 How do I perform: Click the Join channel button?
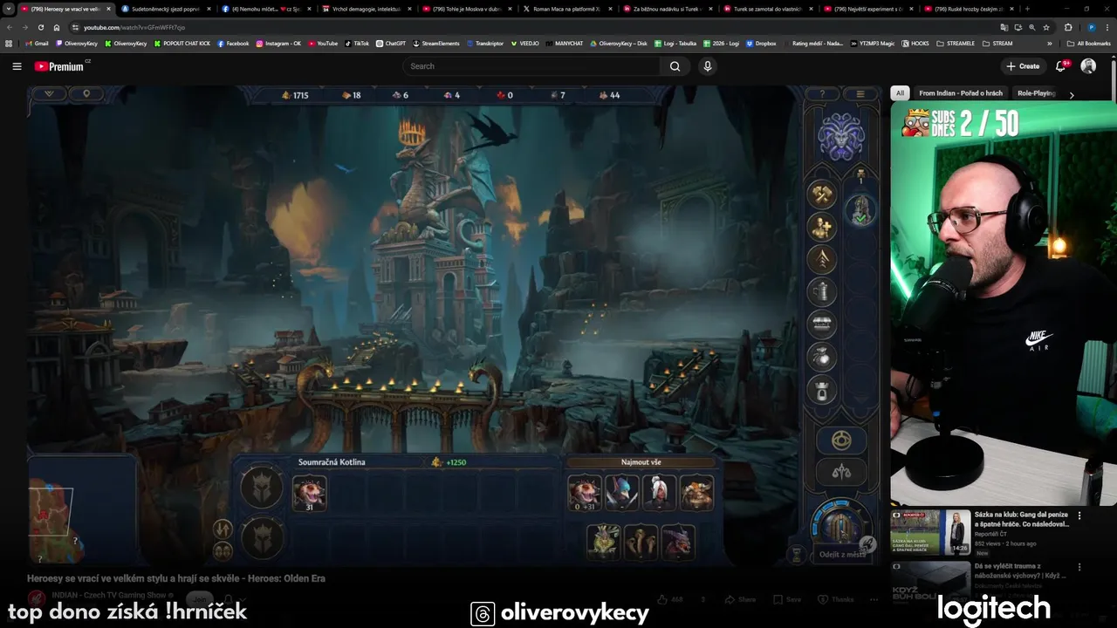(x=201, y=599)
